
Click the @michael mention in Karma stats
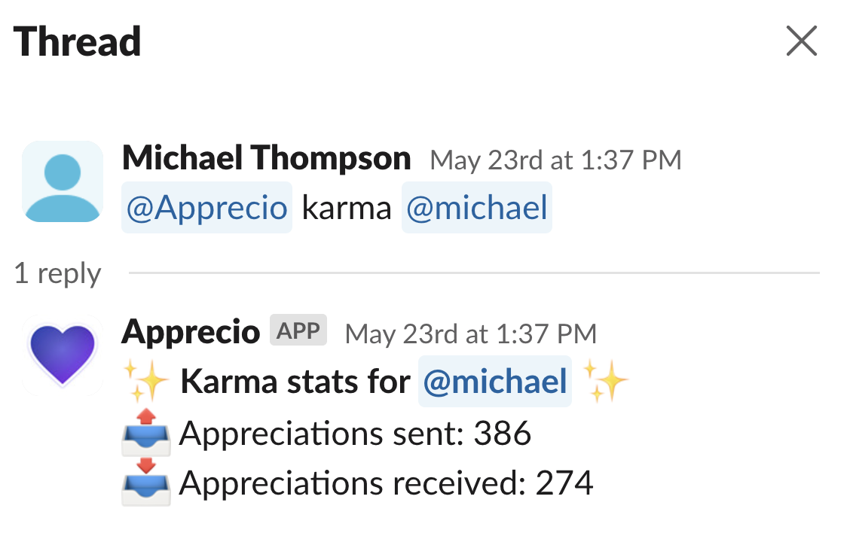(x=494, y=382)
